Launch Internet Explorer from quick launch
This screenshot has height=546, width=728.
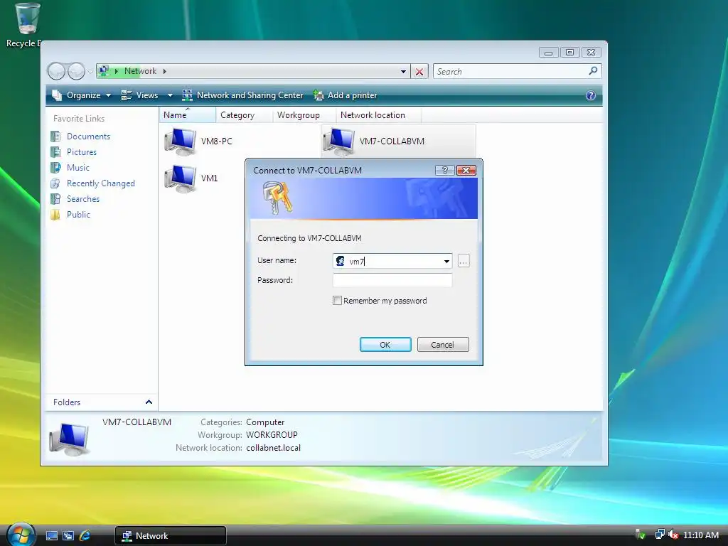click(85, 536)
